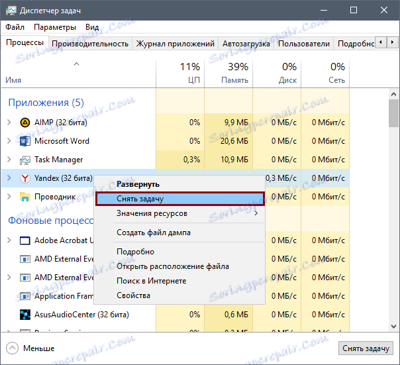Click the AsusAudioCenter icon

pyautogui.click(x=25, y=315)
